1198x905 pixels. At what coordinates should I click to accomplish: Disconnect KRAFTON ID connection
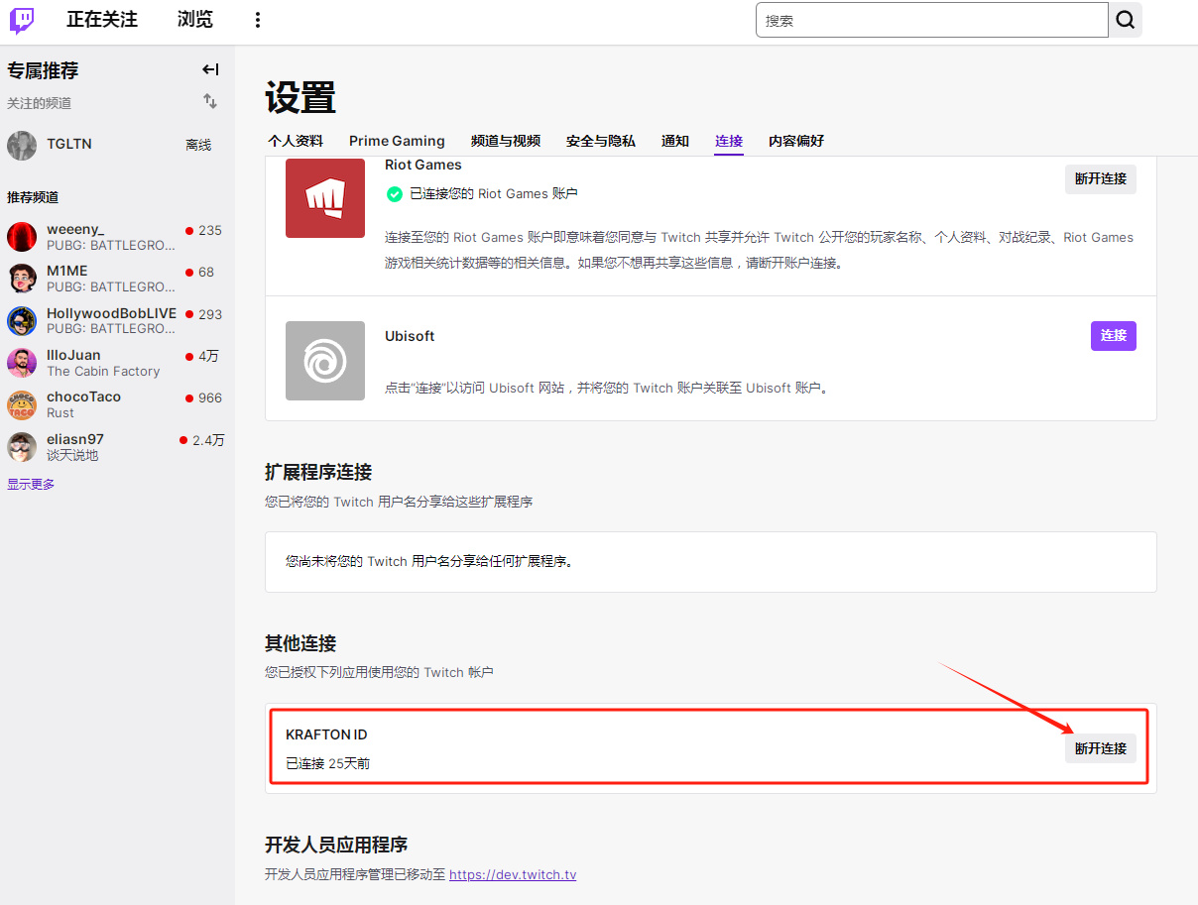1101,748
